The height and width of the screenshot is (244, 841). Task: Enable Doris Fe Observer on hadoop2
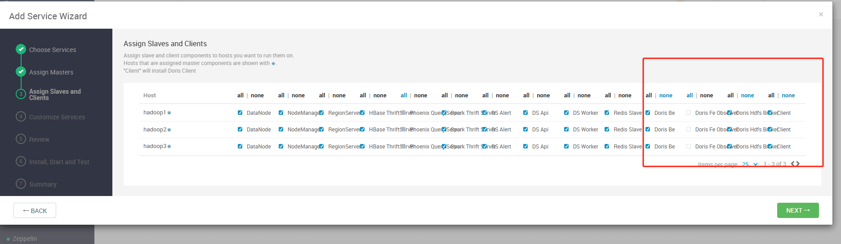pos(689,129)
